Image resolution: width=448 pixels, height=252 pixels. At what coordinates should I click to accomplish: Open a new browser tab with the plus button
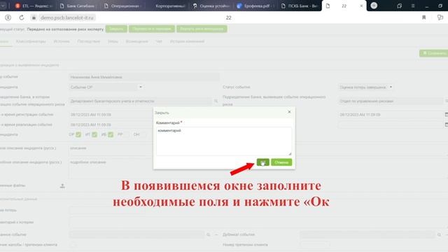(374, 6)
